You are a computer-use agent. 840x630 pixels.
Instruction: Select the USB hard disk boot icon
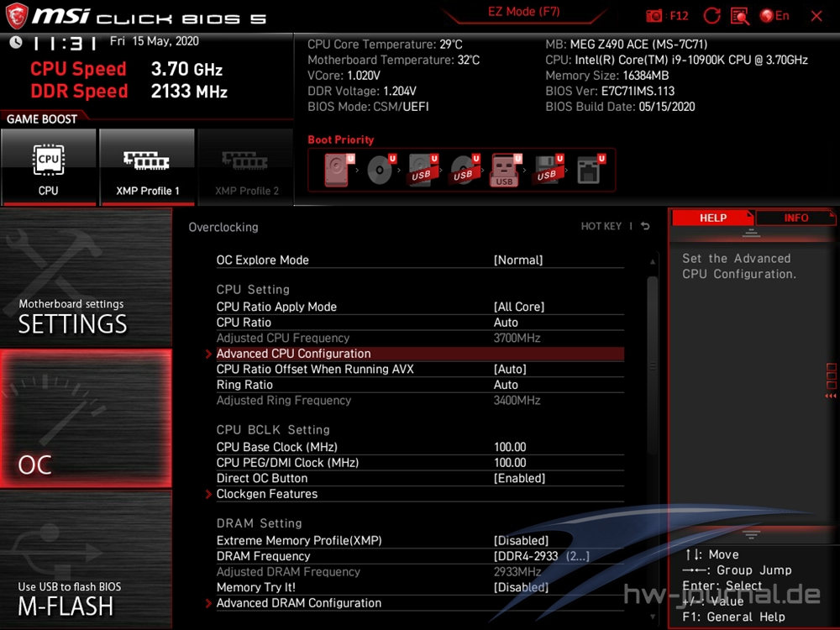[x=423, y=170]
